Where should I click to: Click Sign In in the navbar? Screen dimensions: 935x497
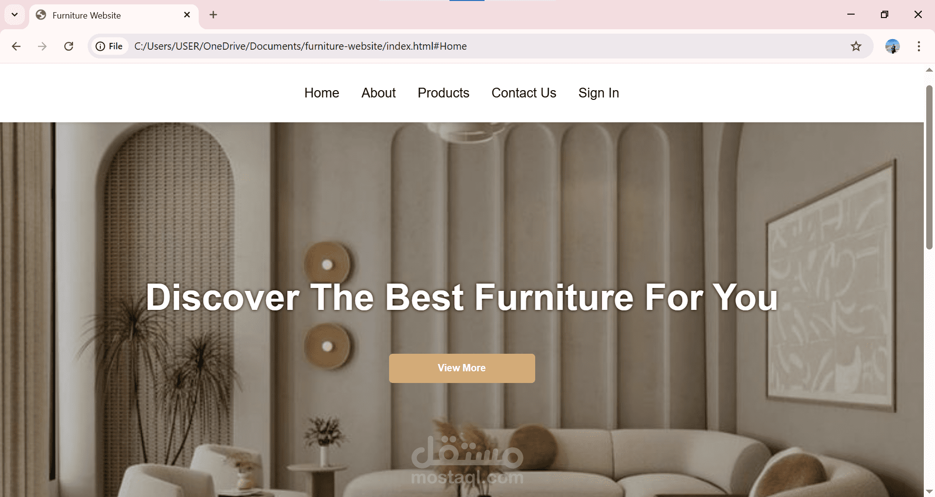[x=598, y=93]
